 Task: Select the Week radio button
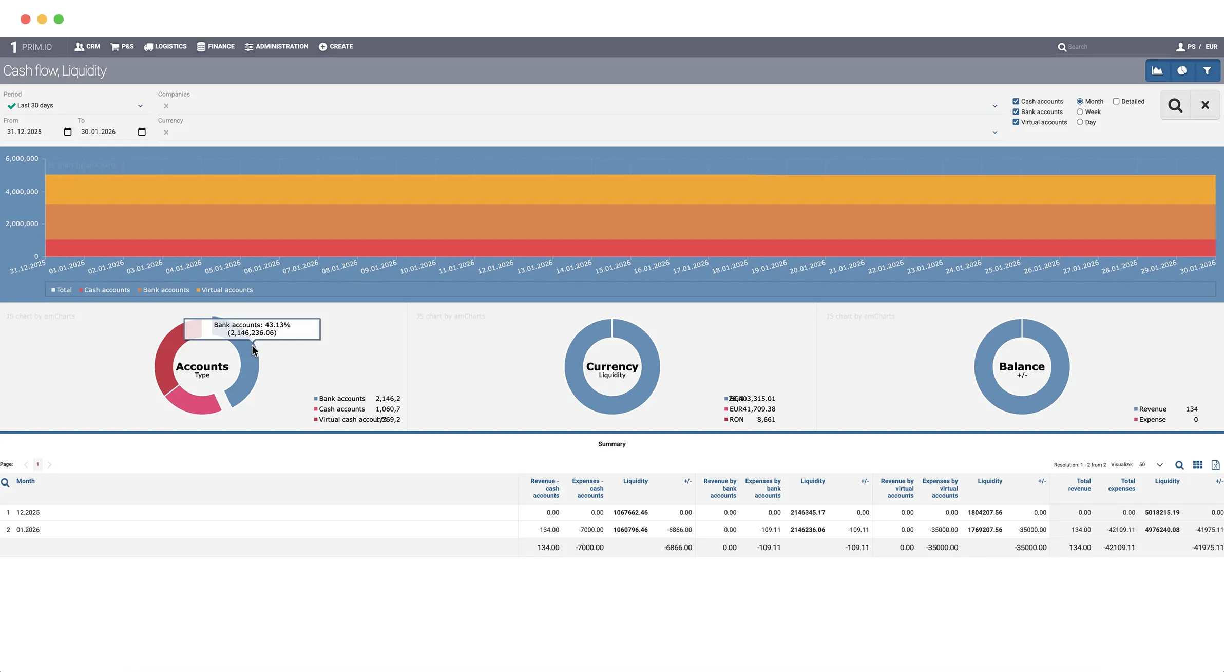pyautogui.click(x=1080, y=112)
